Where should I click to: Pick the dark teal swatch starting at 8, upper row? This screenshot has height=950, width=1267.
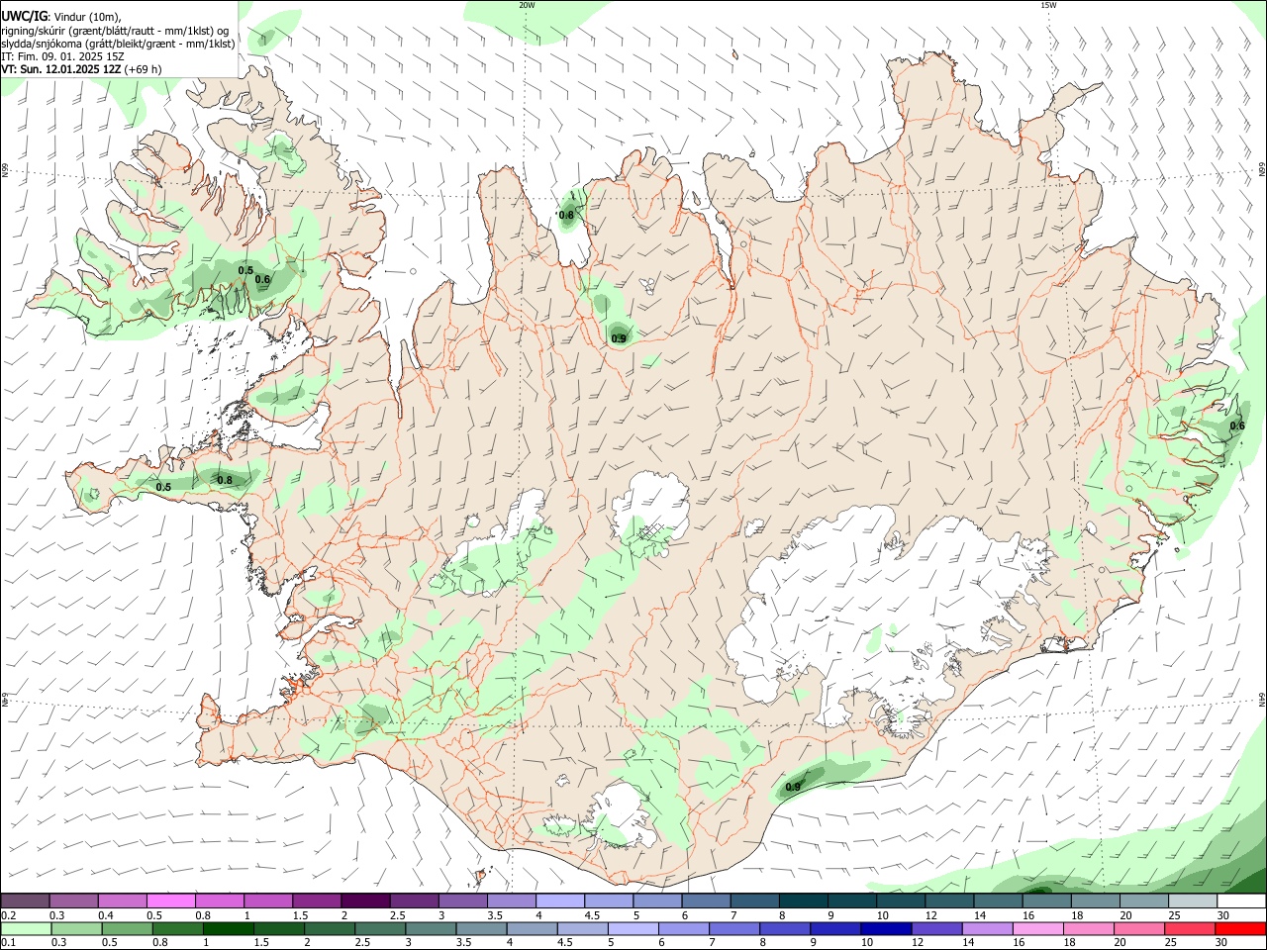pyautogui.click(x=805, y=901)
